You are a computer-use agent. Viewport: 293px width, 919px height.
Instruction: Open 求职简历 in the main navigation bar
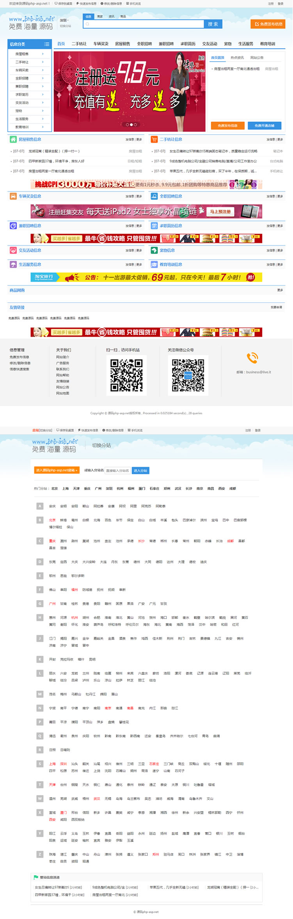point(188,44)
